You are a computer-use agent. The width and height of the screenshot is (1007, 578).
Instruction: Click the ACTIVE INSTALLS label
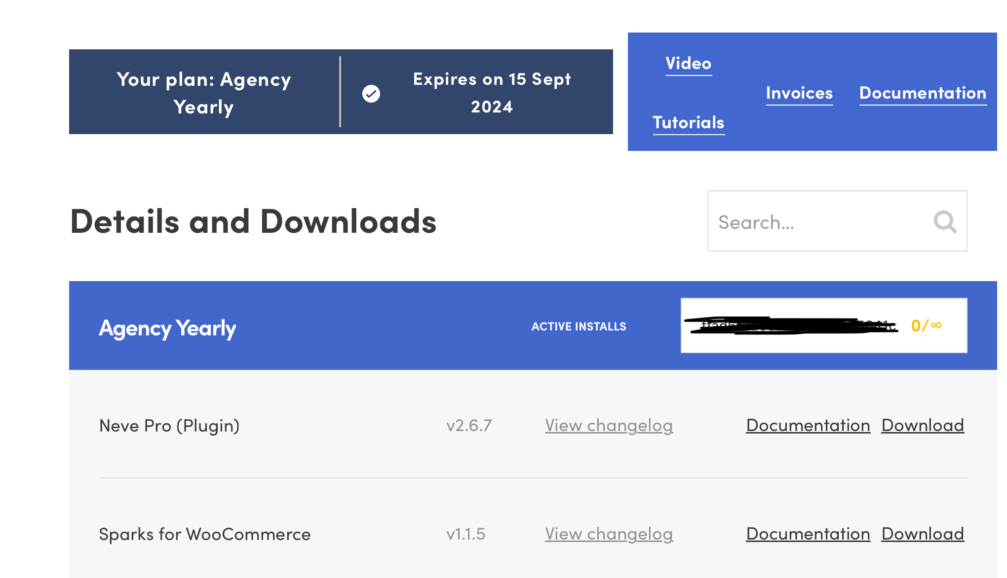coord(579,326)
